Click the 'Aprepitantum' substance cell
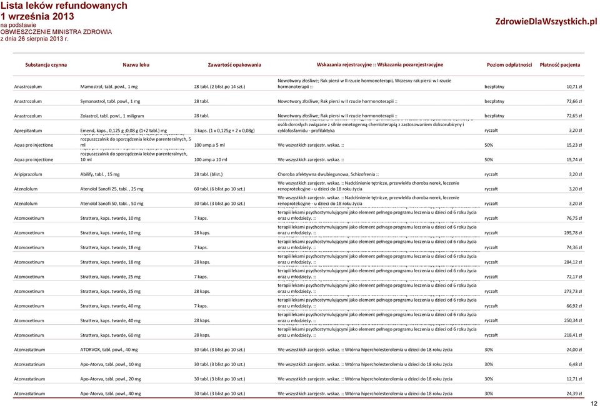The width and height of the screenshot is (600, 406). [28, 131]
